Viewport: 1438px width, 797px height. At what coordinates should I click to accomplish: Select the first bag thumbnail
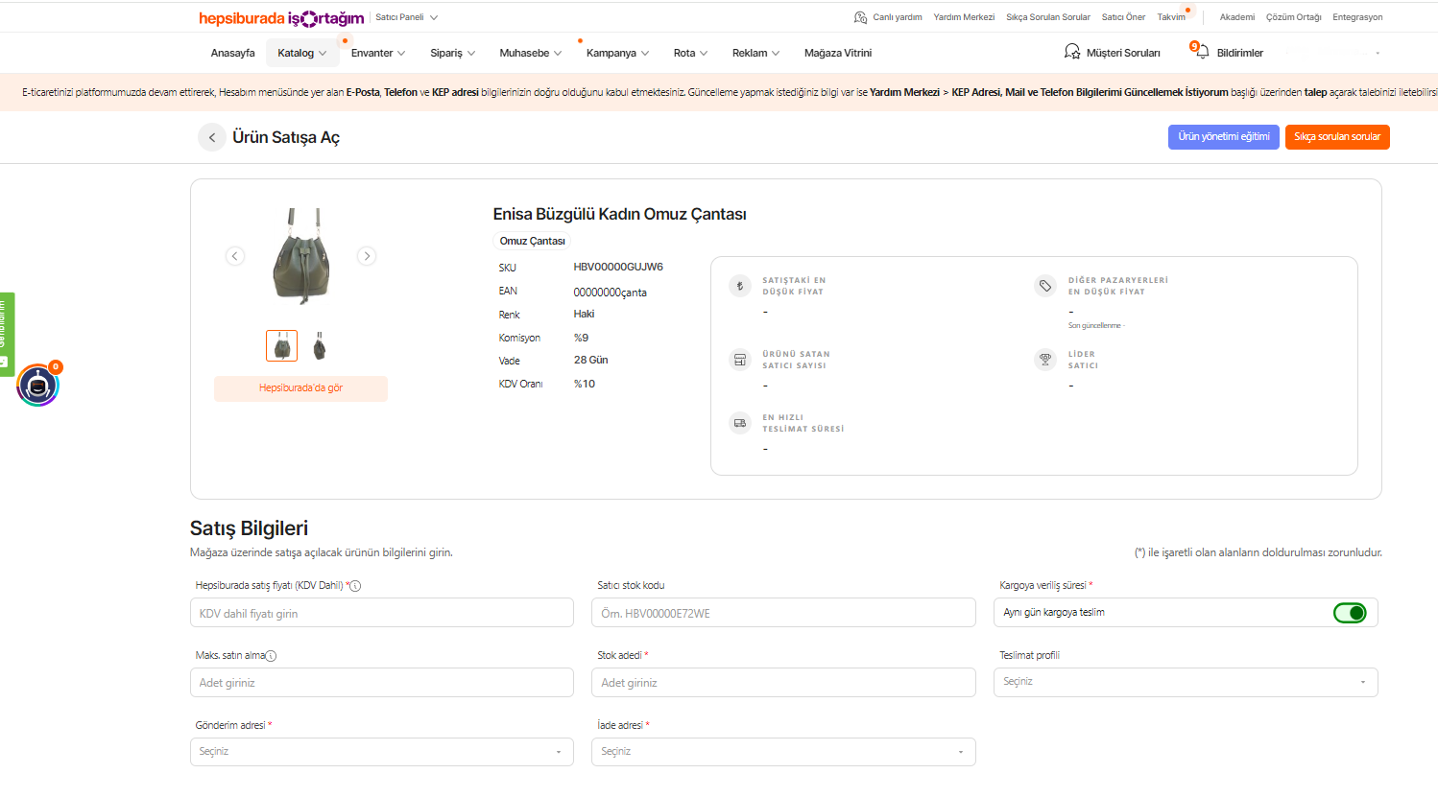(x=281, y=345)
